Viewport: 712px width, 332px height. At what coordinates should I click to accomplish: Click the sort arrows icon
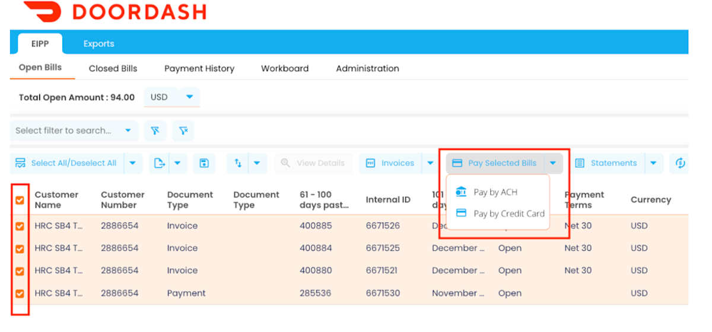(238, 163)
